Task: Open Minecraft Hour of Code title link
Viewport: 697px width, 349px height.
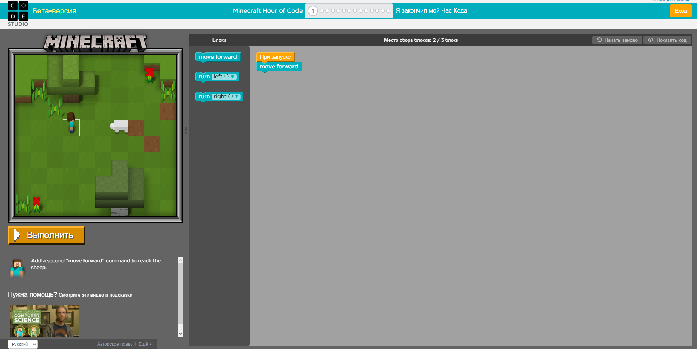Action: click(x=268, y=11)
